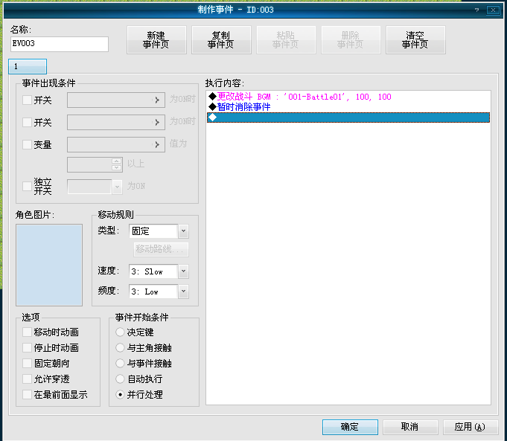Select the 更改战斗 BGM command line

click(x=348, y=97)
